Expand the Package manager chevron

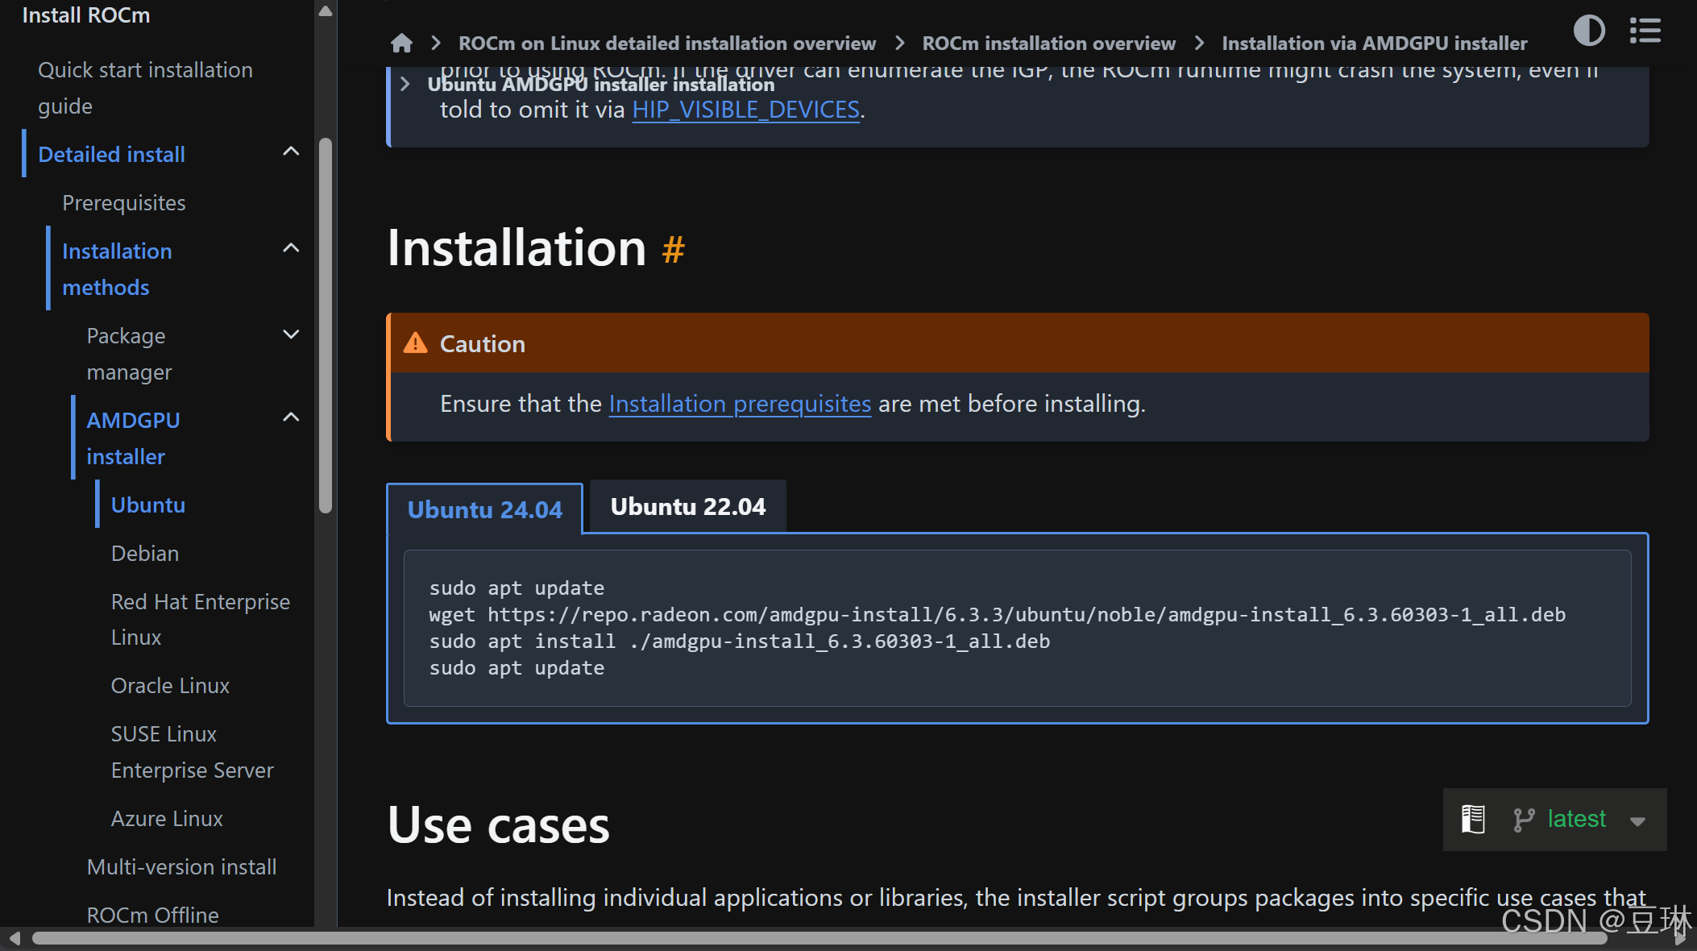pyautogui.click(x=291, y=334)
